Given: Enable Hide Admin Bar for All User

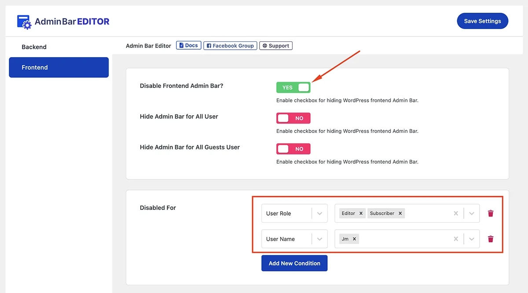Looking at the screenshot, I should [x=293, y=118].
